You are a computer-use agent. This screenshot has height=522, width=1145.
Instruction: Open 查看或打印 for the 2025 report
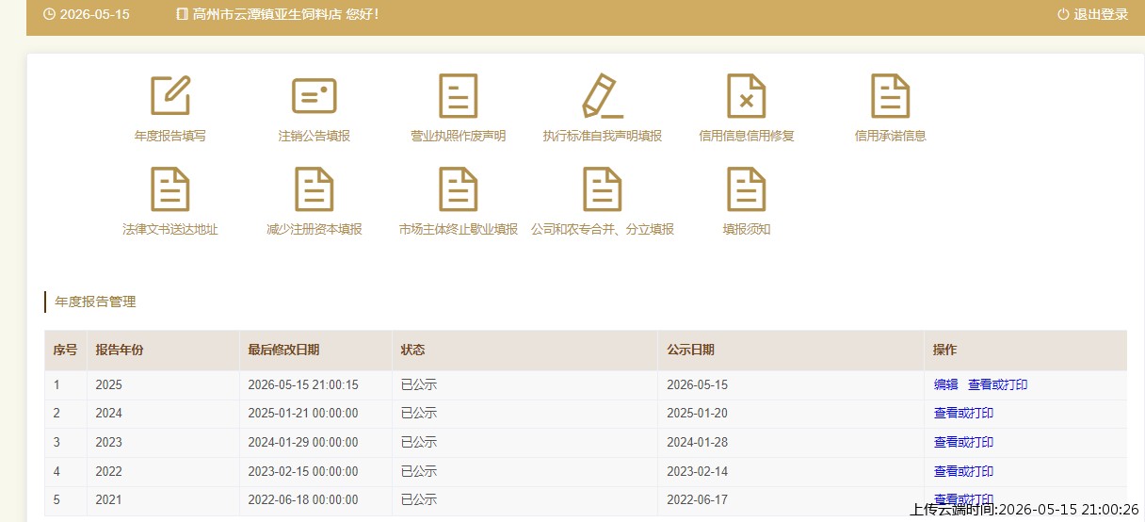(997, 384)
